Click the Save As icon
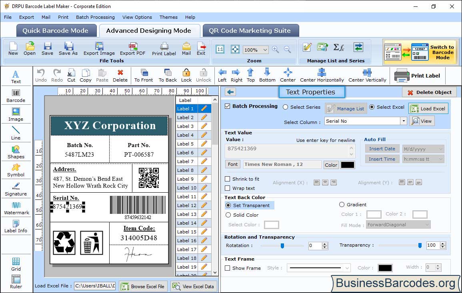 [x=68, y=49]
